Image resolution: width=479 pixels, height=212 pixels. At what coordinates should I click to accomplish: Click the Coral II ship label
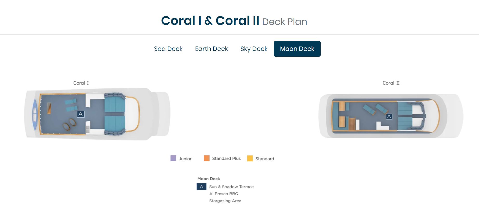[x=391, y=83]
